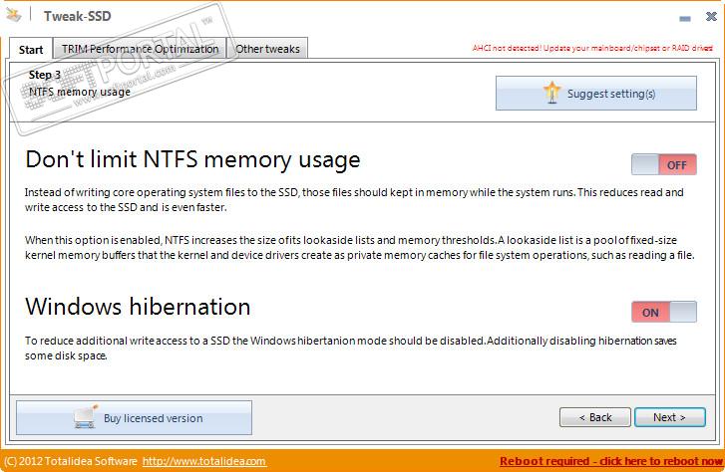Click the Totalidea Software copyright text
Screen dimensions: 725x472
pyautogui.click(x=70, y=461)
